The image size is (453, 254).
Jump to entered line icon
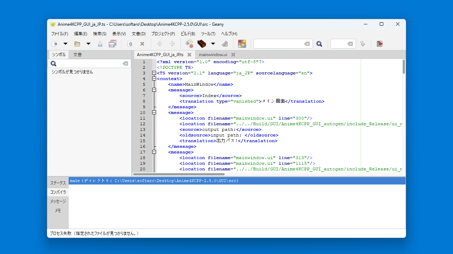362,44
